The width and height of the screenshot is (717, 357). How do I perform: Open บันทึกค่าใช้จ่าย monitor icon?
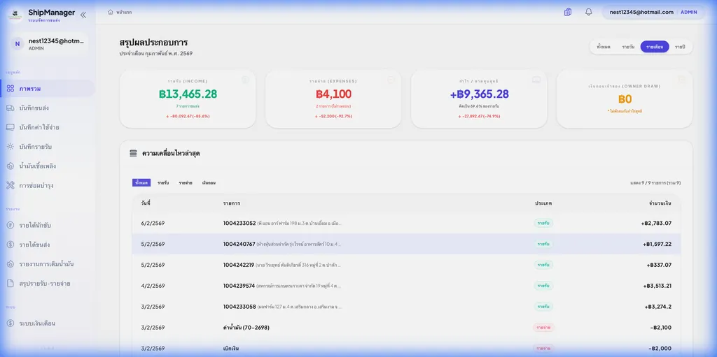(11, 127)
